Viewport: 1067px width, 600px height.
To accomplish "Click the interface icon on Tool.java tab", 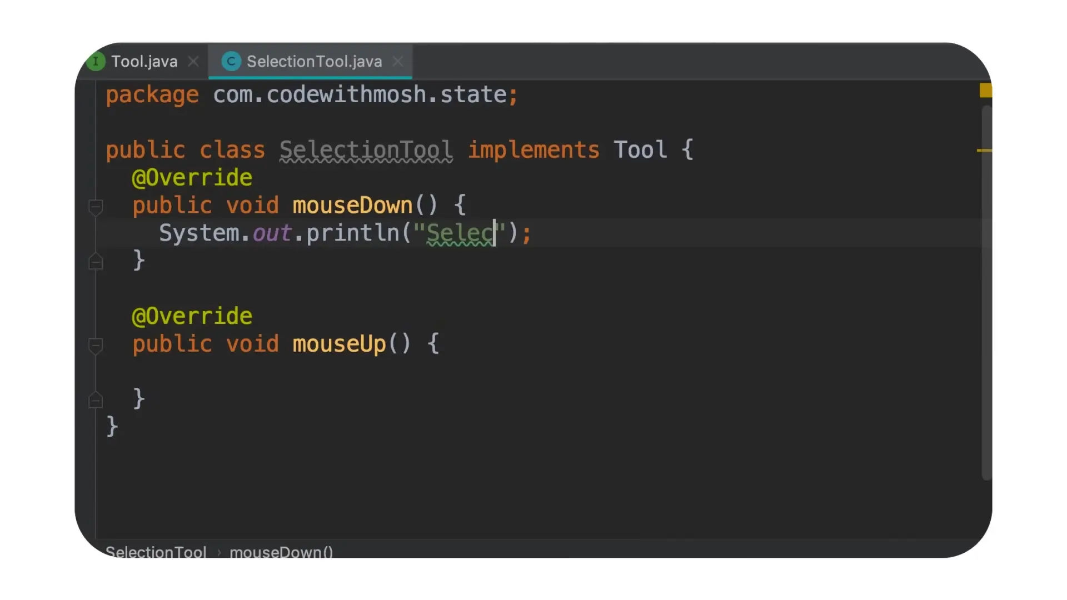I will click(96, 61).
